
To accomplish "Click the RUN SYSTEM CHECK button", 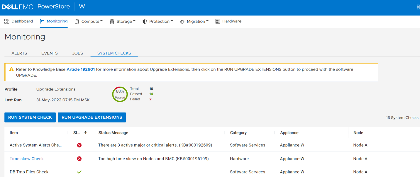I will point(30,117).
